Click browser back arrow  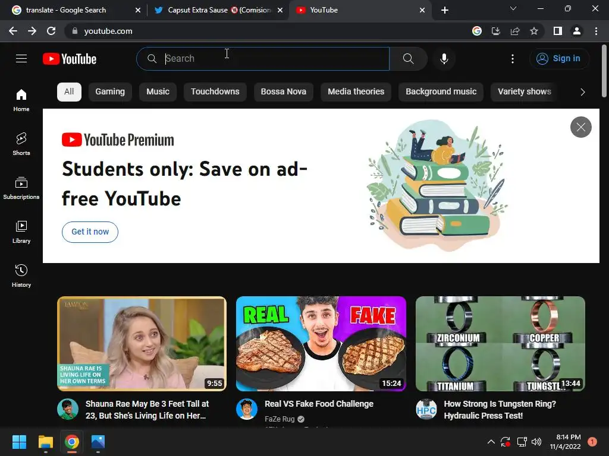click(x=13, y=31)
